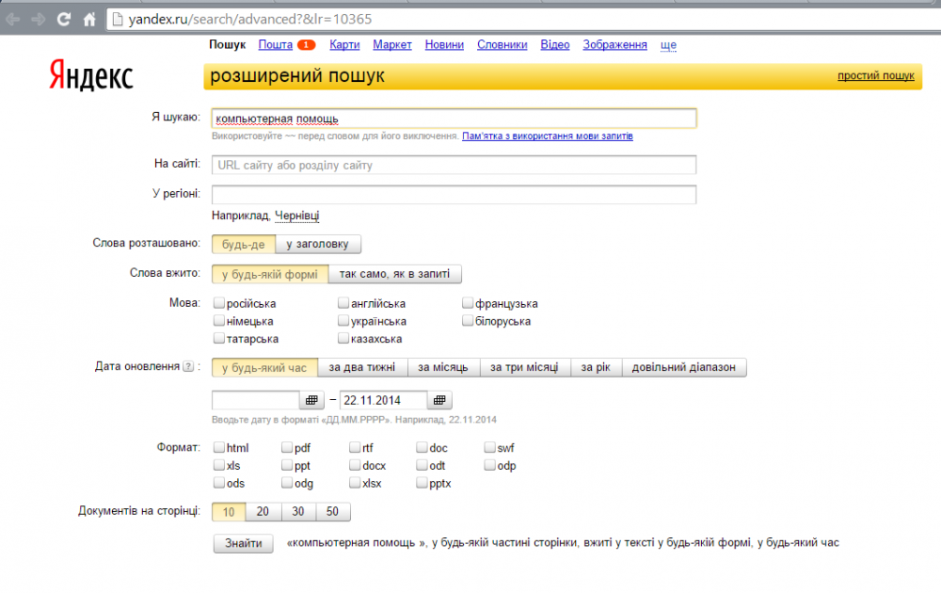
Task: Reload the page with refresh icon
Action: coord(64,19)
